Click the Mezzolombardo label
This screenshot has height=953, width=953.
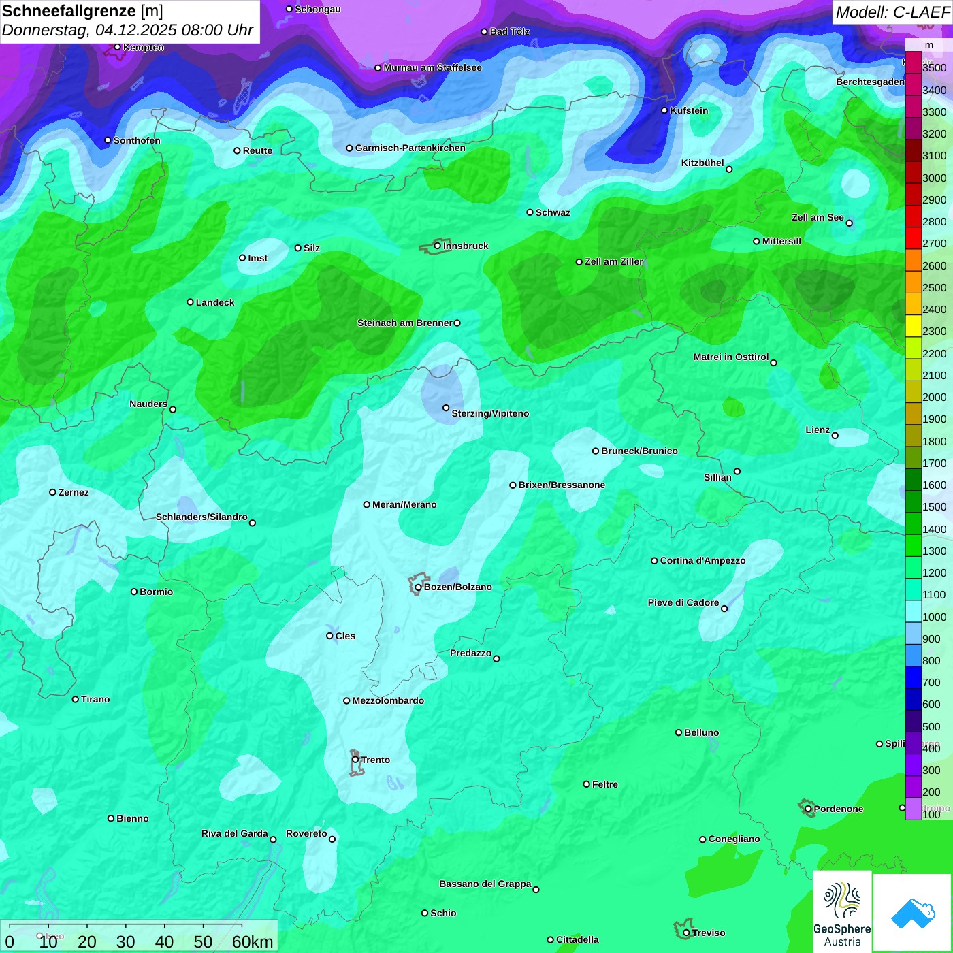point(388,700)
